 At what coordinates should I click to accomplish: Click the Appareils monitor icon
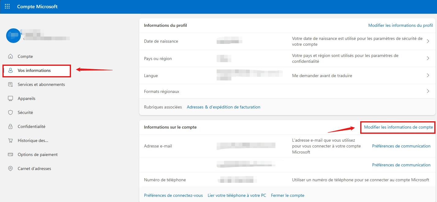coord(10,98)
